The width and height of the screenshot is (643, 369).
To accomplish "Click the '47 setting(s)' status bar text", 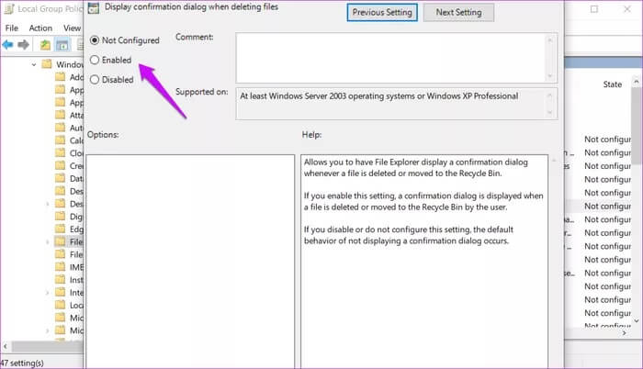I will click(x=22, y=363).
